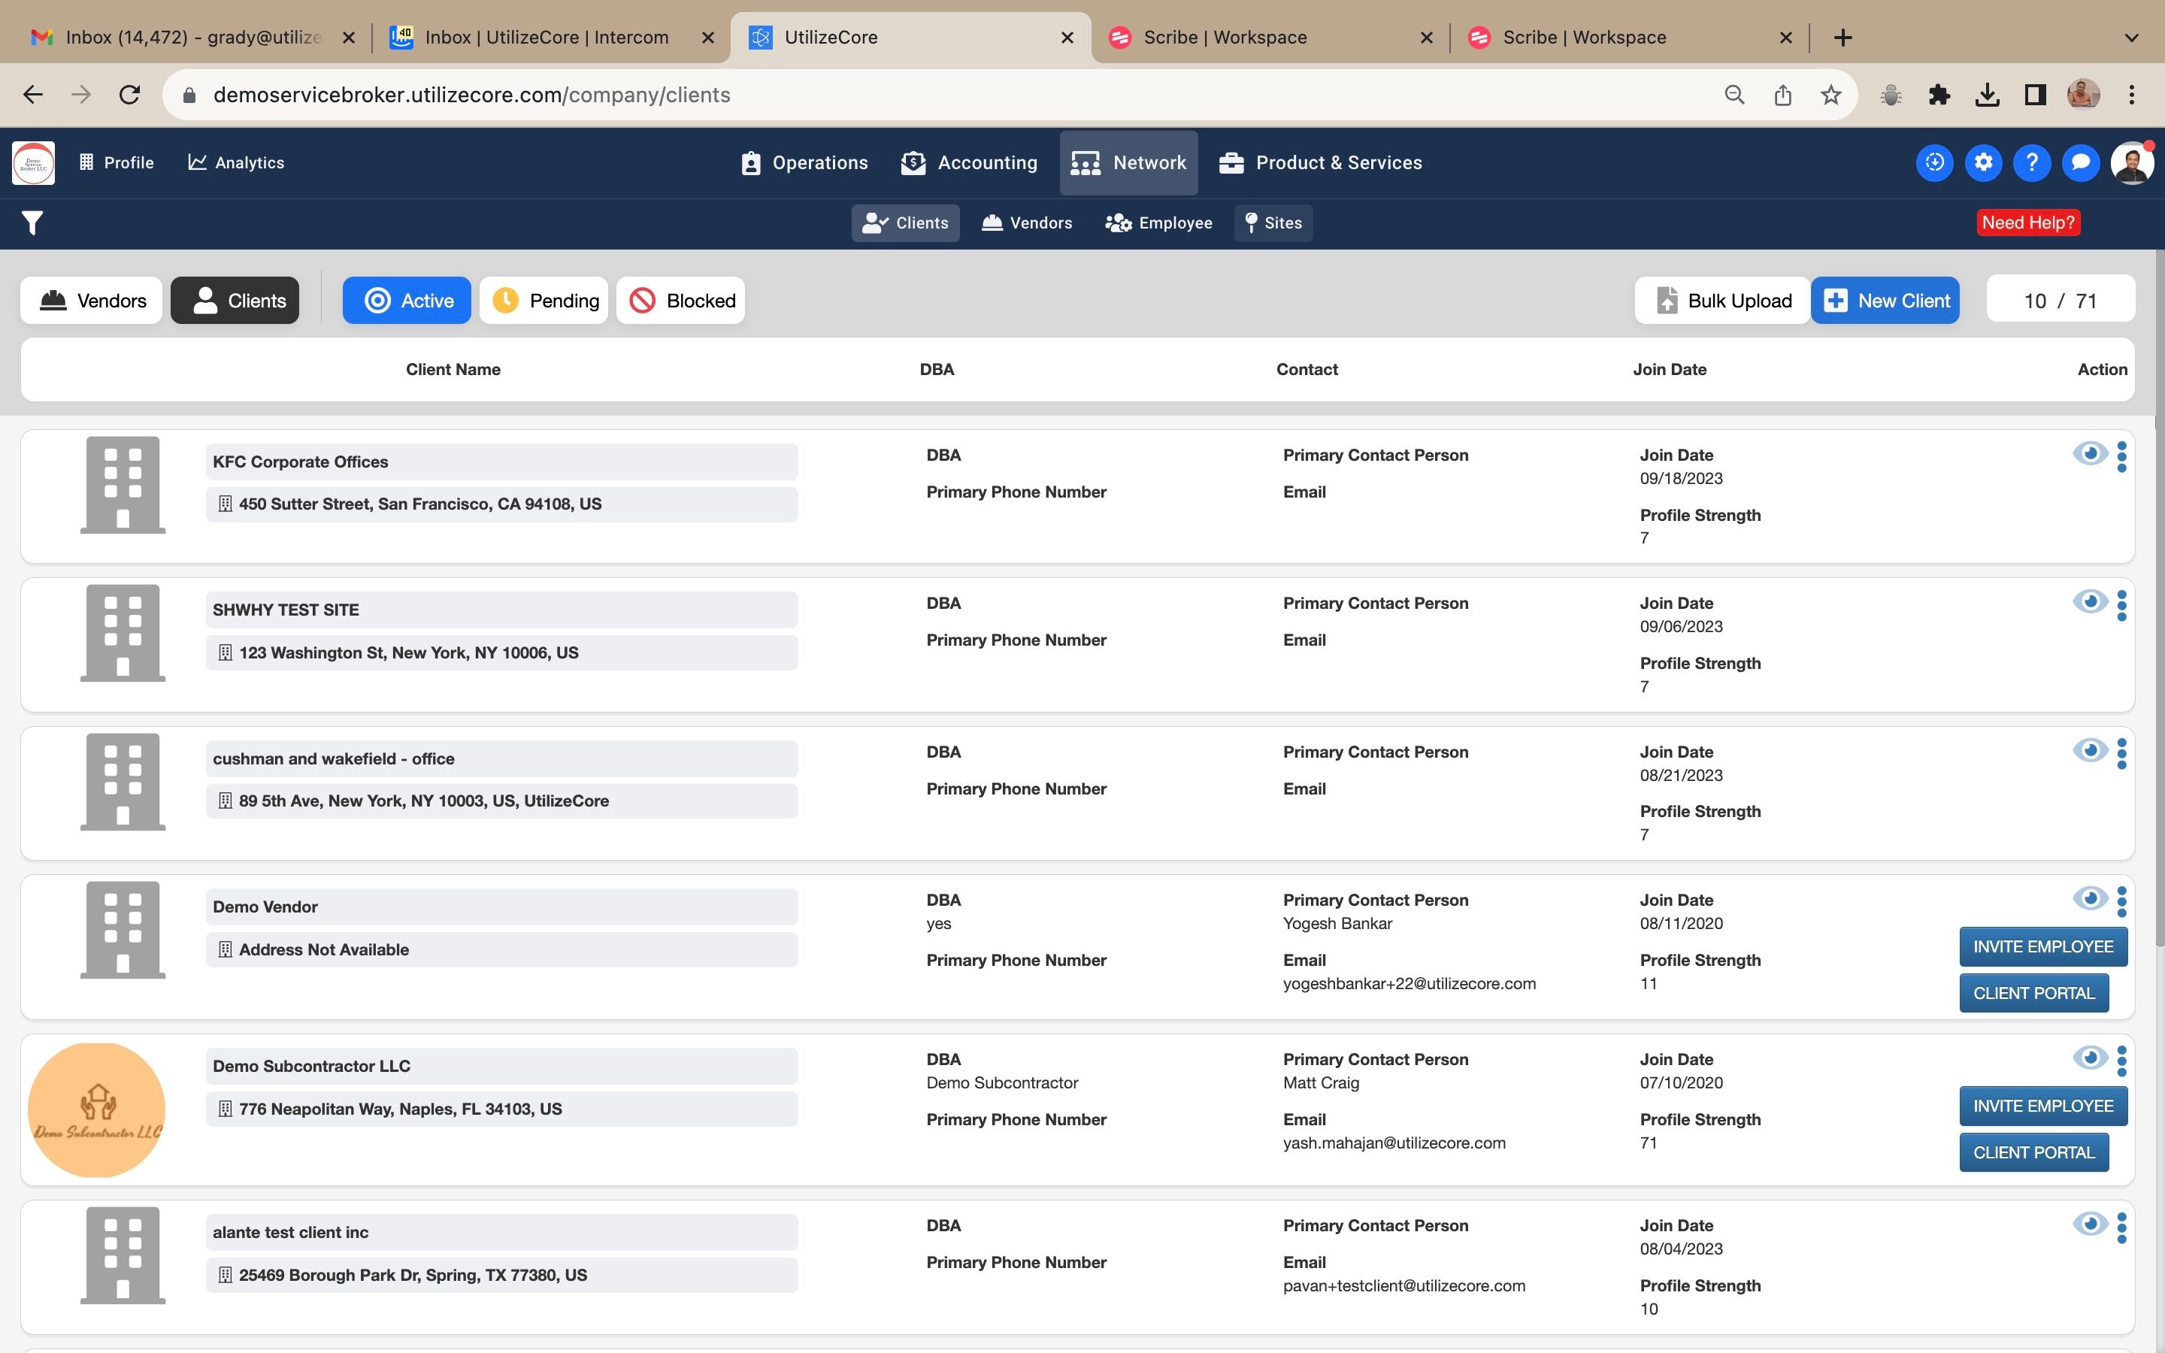Open three-dot menu for KFC Corporate Offices

pyautogui.click(x=2121, y=457)
